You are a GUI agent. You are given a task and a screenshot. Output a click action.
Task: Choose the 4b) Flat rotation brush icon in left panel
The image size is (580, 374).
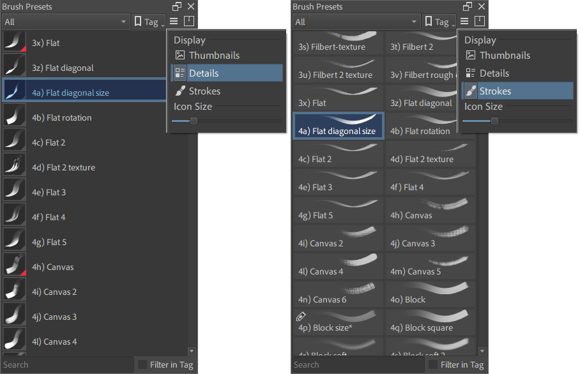point(15,116)
